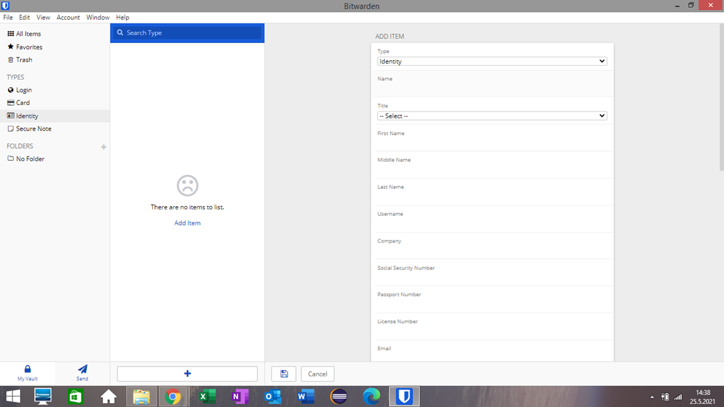Expand the Type dropdown showing Identity
The width and height of the screenshot is (724, 407).
click(x=492, y=61)
